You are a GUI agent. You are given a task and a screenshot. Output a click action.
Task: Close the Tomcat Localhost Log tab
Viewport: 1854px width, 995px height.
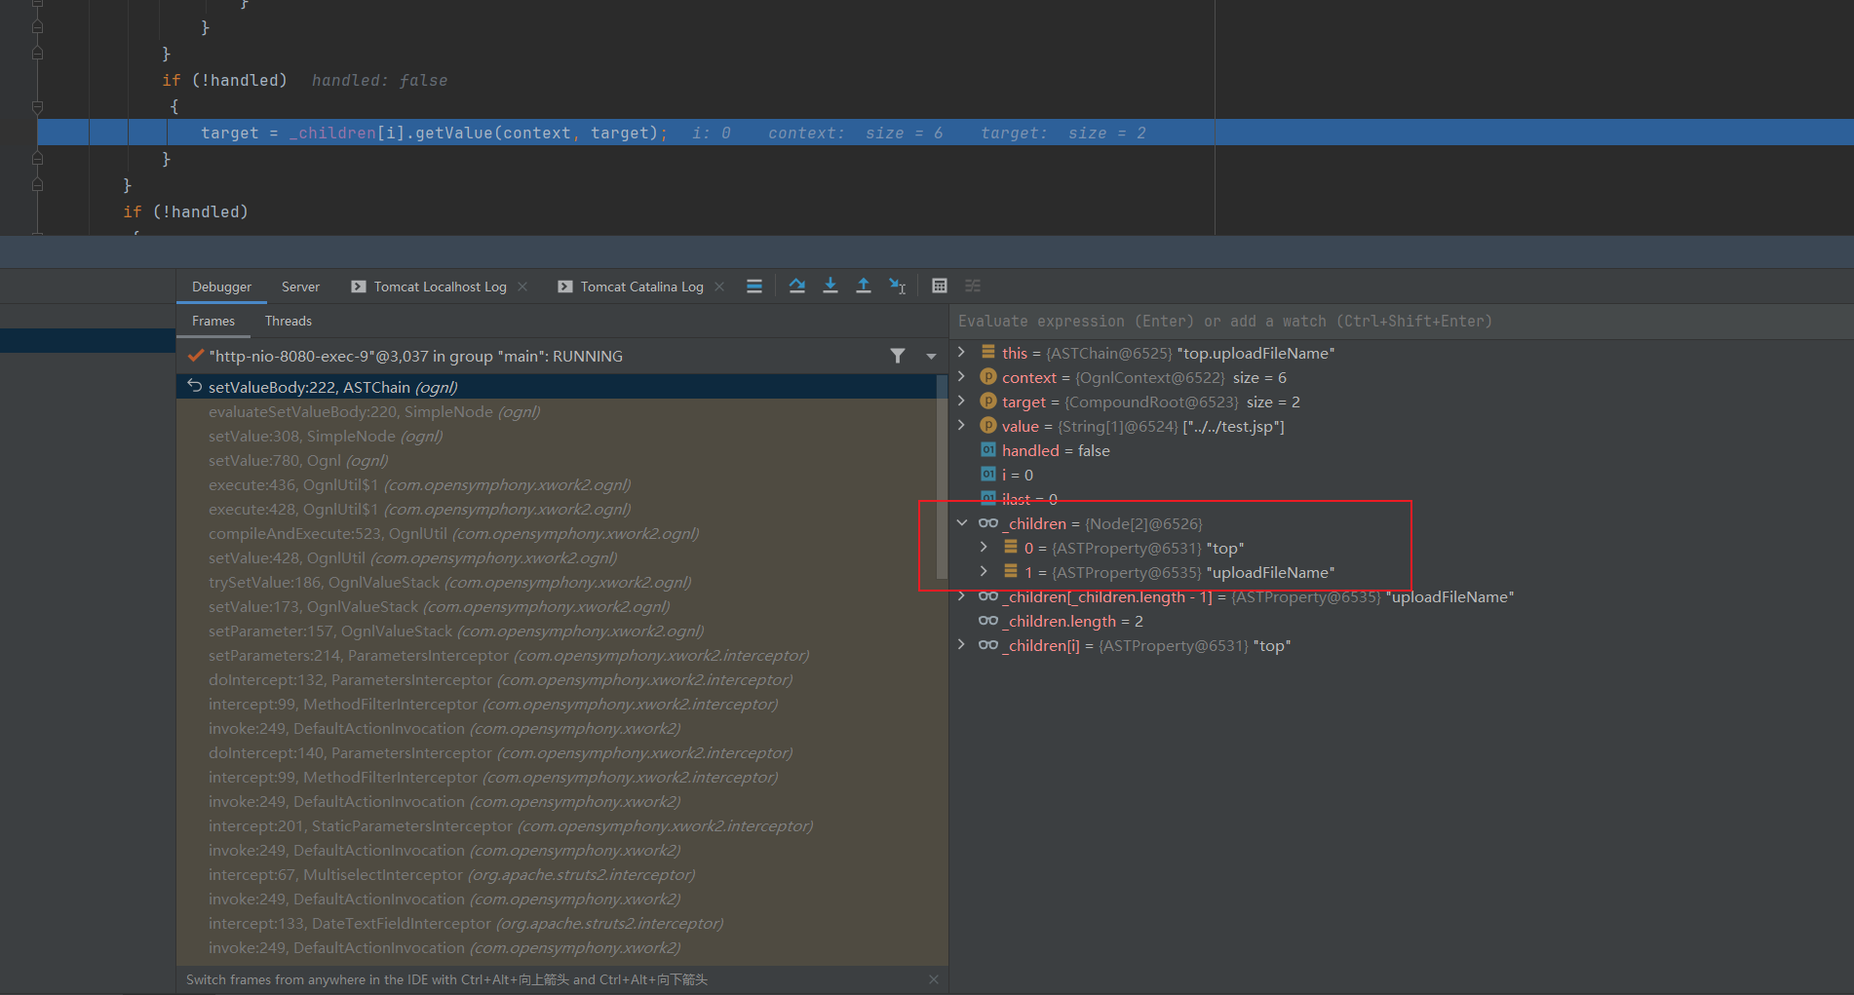522,287
